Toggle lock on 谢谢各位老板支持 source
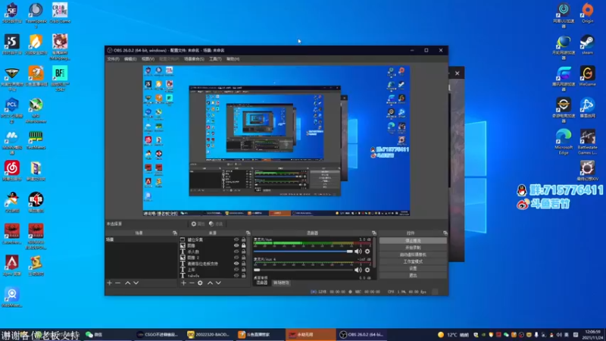The image size is (606, 341). click(243, 264)
